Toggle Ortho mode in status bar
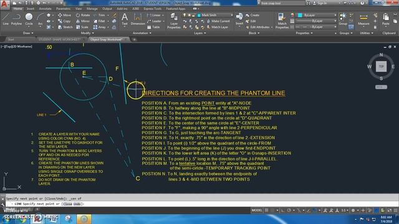399x224 pixels. [x=282, y=210]
